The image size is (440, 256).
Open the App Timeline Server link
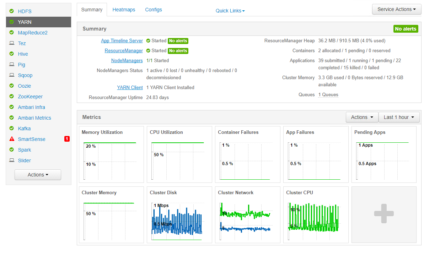pyautogui.click(x=122, y=41)
